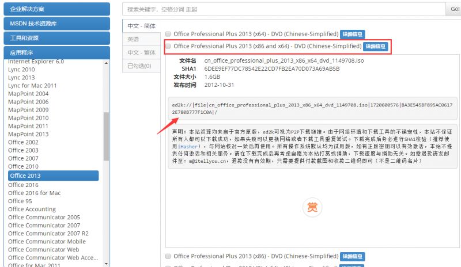Select Office Communicator 2007 entry

tap(44, 226)
